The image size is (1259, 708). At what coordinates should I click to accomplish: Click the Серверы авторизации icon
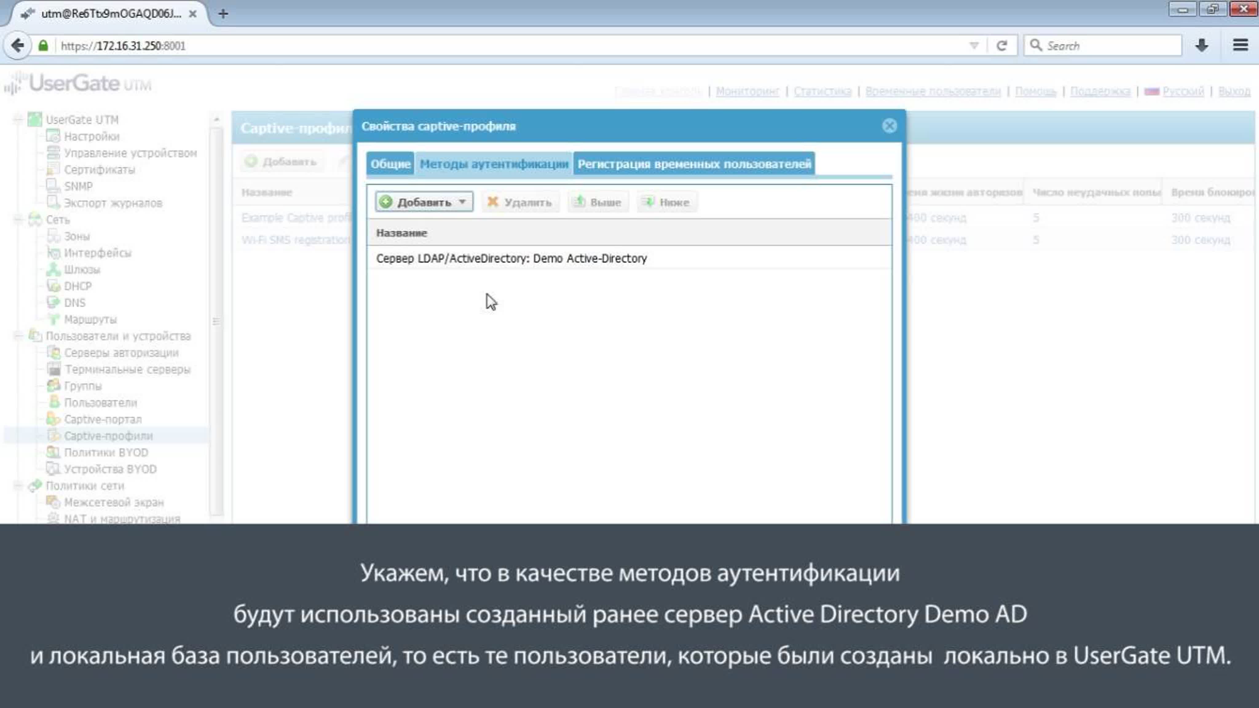[x=53, y=352]
